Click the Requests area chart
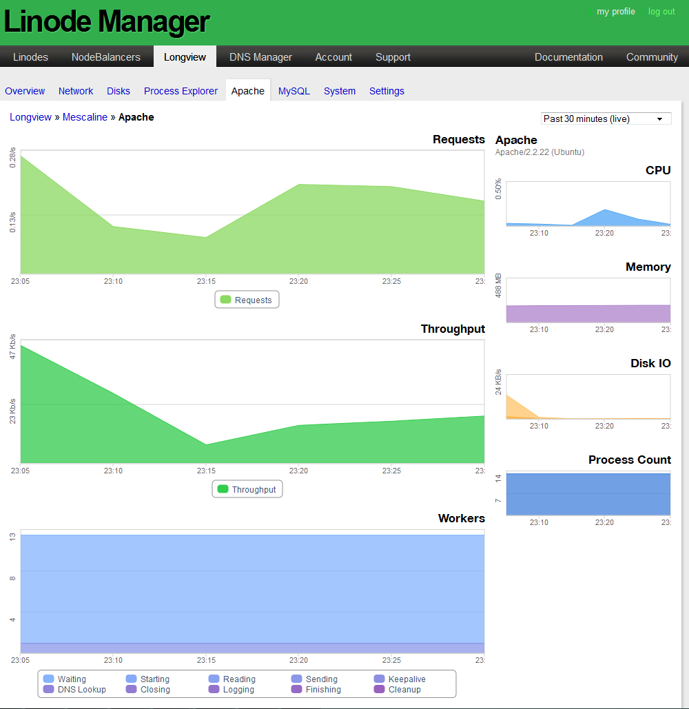 point(252,212)
